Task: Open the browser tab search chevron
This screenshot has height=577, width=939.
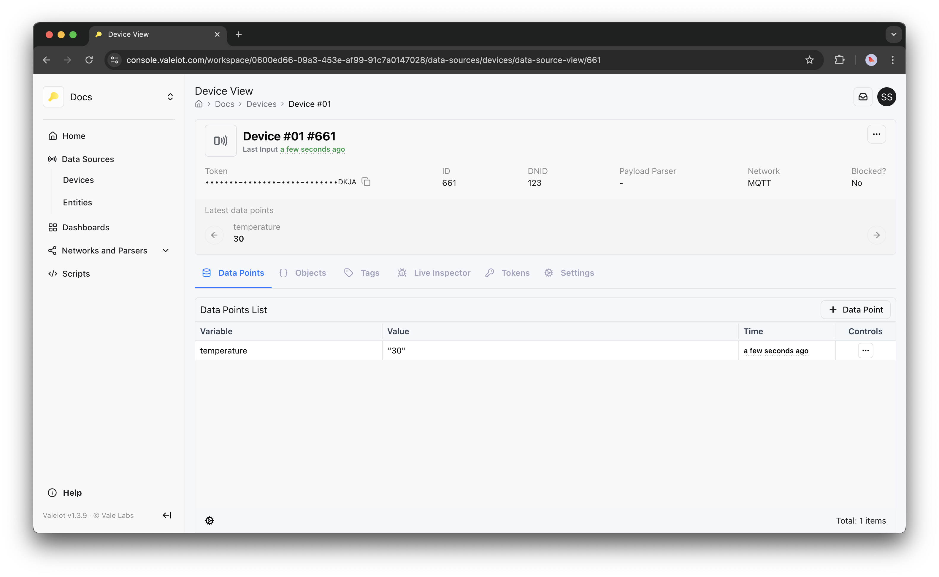Action: point(893,34)
